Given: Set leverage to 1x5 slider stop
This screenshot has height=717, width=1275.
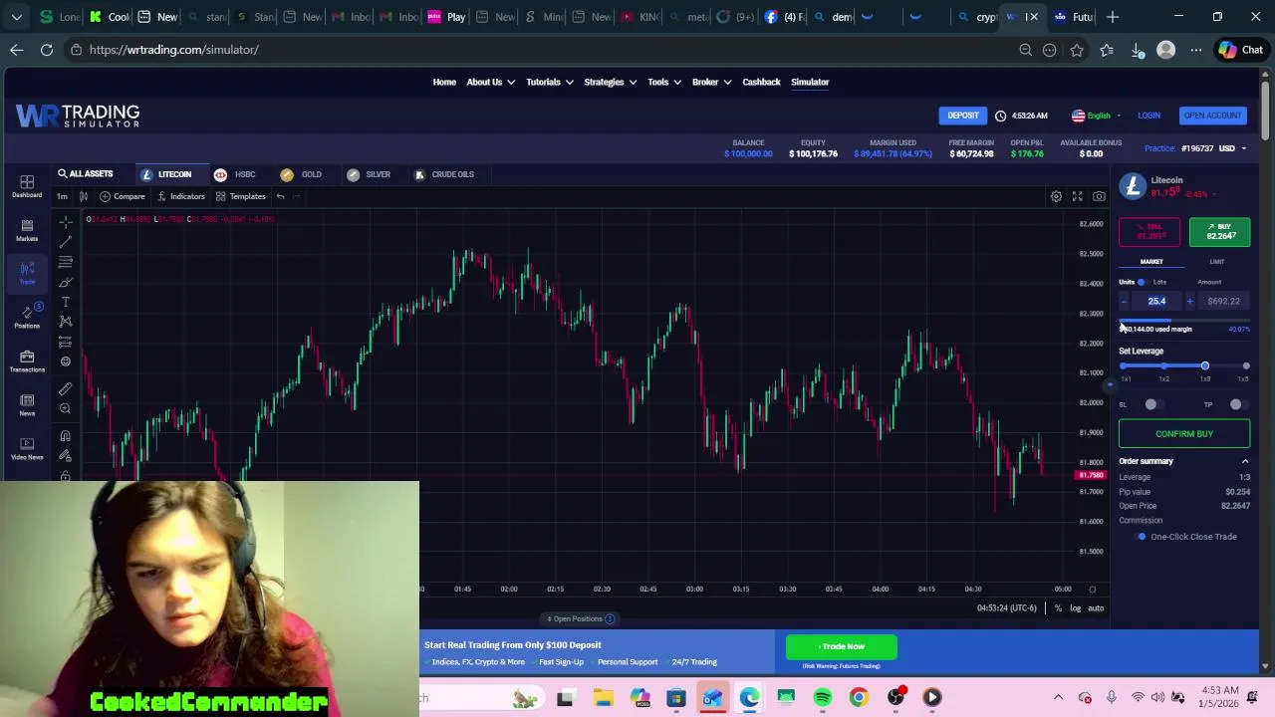Looking at the screenshot, I should 1245,366.
